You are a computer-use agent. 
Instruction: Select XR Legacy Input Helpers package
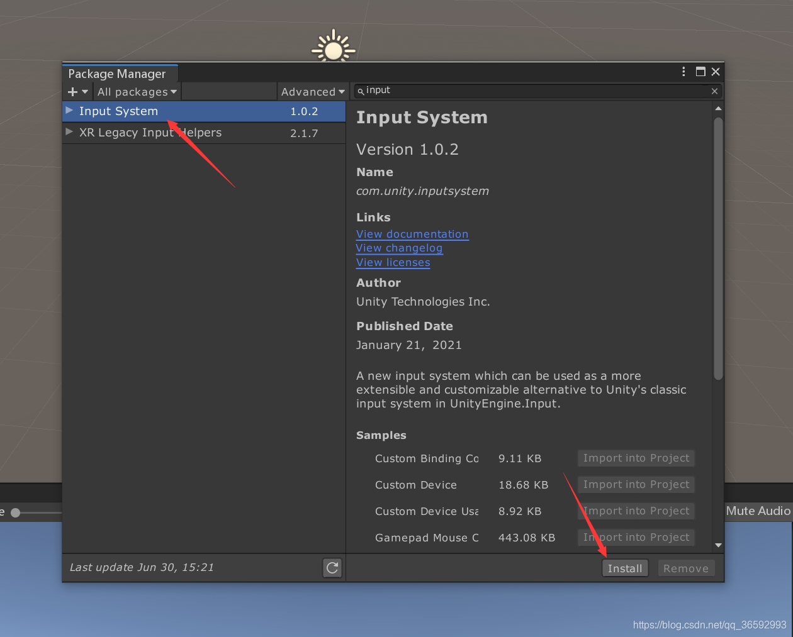[204, 133]
